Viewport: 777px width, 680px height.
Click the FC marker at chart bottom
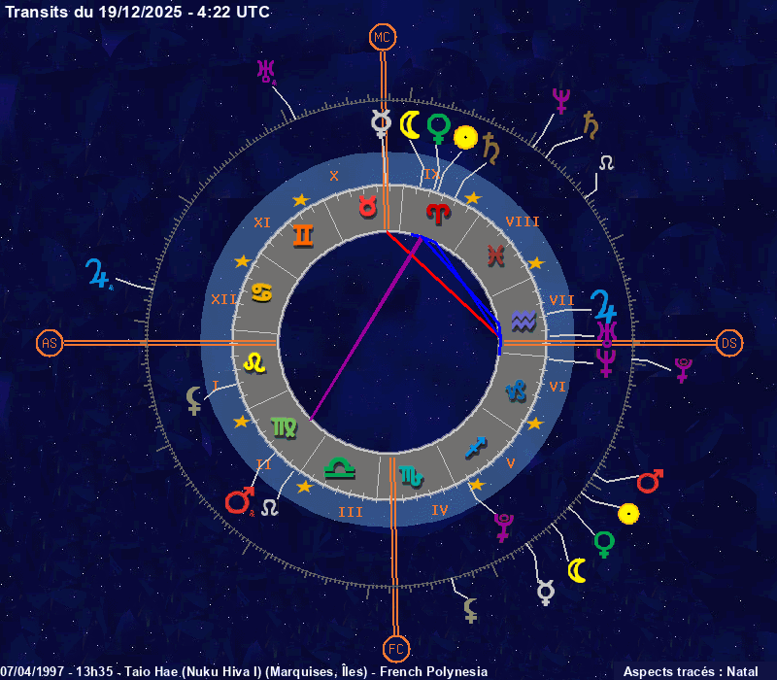point(395,648)
